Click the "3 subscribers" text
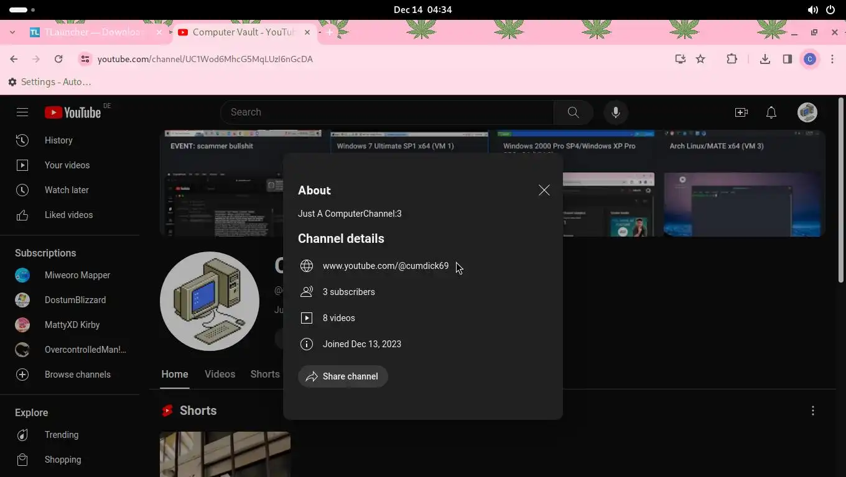 349,292
